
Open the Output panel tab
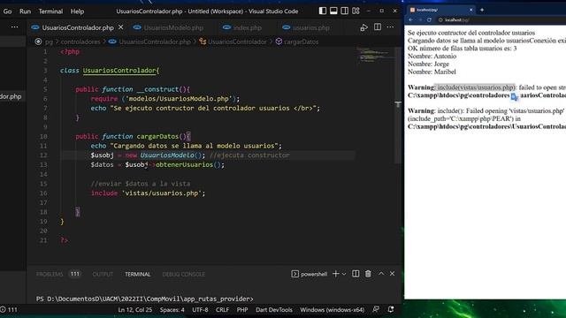(x=103, y=275)
